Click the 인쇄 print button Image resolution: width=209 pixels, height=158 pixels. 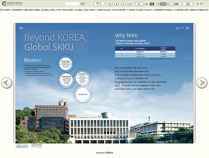coord(188,4)
